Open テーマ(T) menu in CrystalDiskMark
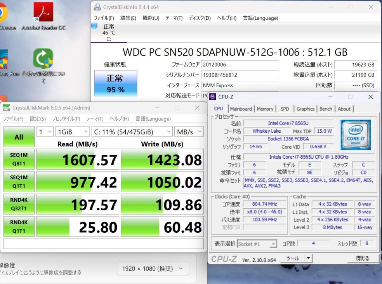 95,119
